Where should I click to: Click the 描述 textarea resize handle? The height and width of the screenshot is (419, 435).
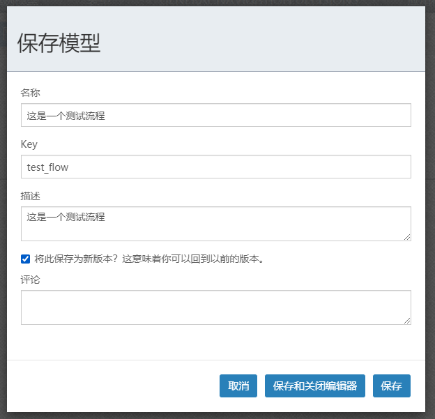pyautogui.click(x=407, y=237)
